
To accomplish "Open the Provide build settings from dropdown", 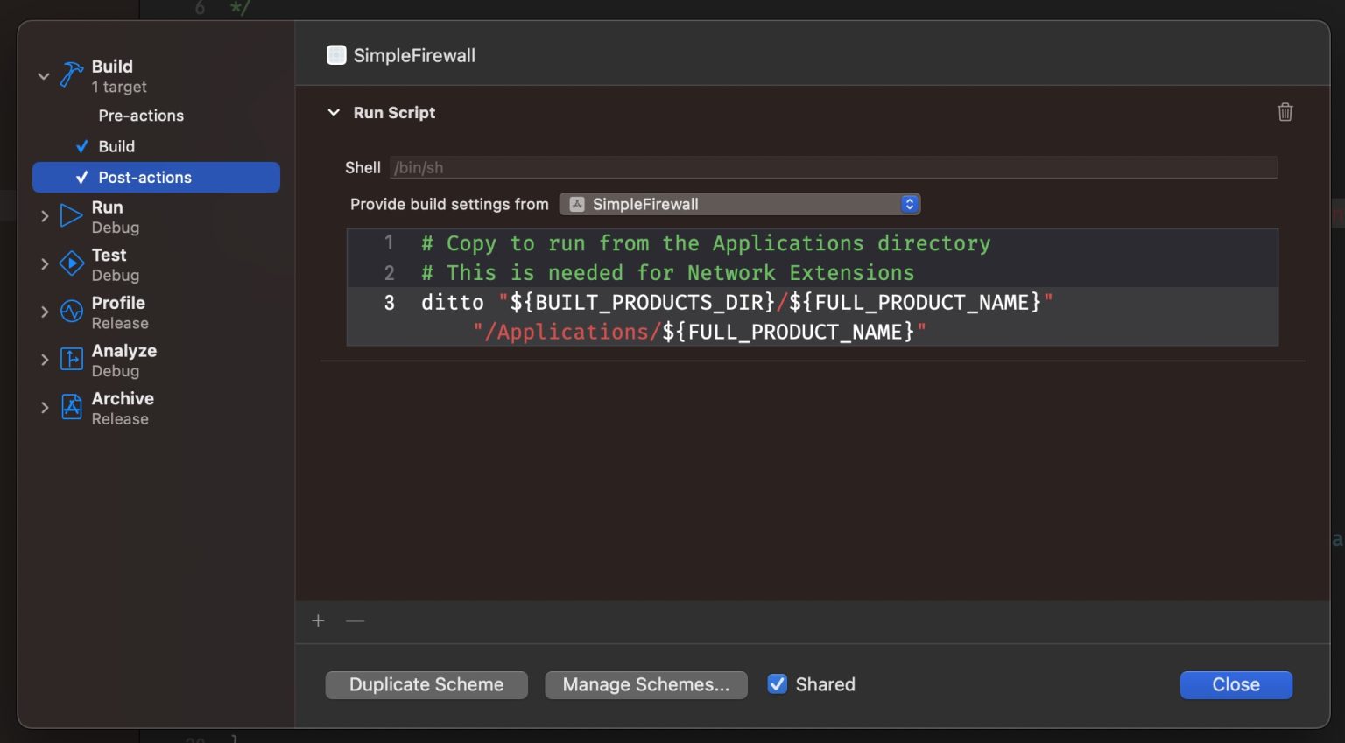I will point(739,204).
